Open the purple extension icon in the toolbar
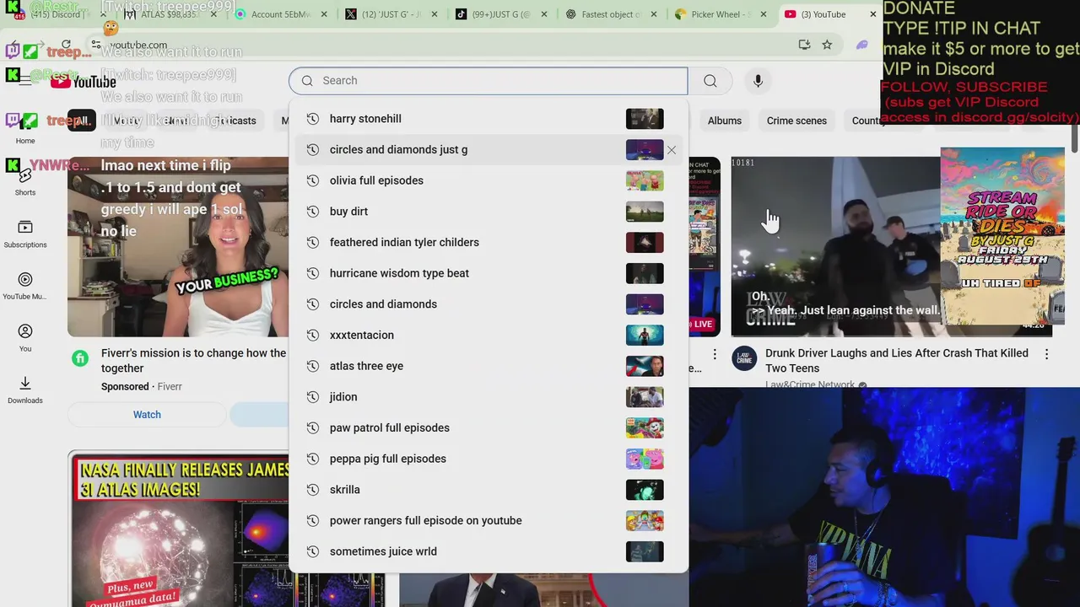The image size is (1080, 607). coord(861,45)
